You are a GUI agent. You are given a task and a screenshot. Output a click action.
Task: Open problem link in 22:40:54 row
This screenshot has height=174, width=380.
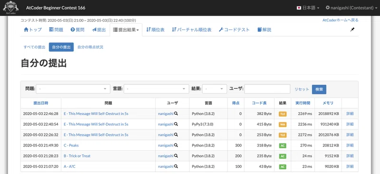pos(96,124)
